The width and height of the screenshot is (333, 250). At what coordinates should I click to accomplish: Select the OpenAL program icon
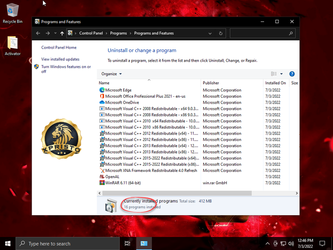click(102, 177)
